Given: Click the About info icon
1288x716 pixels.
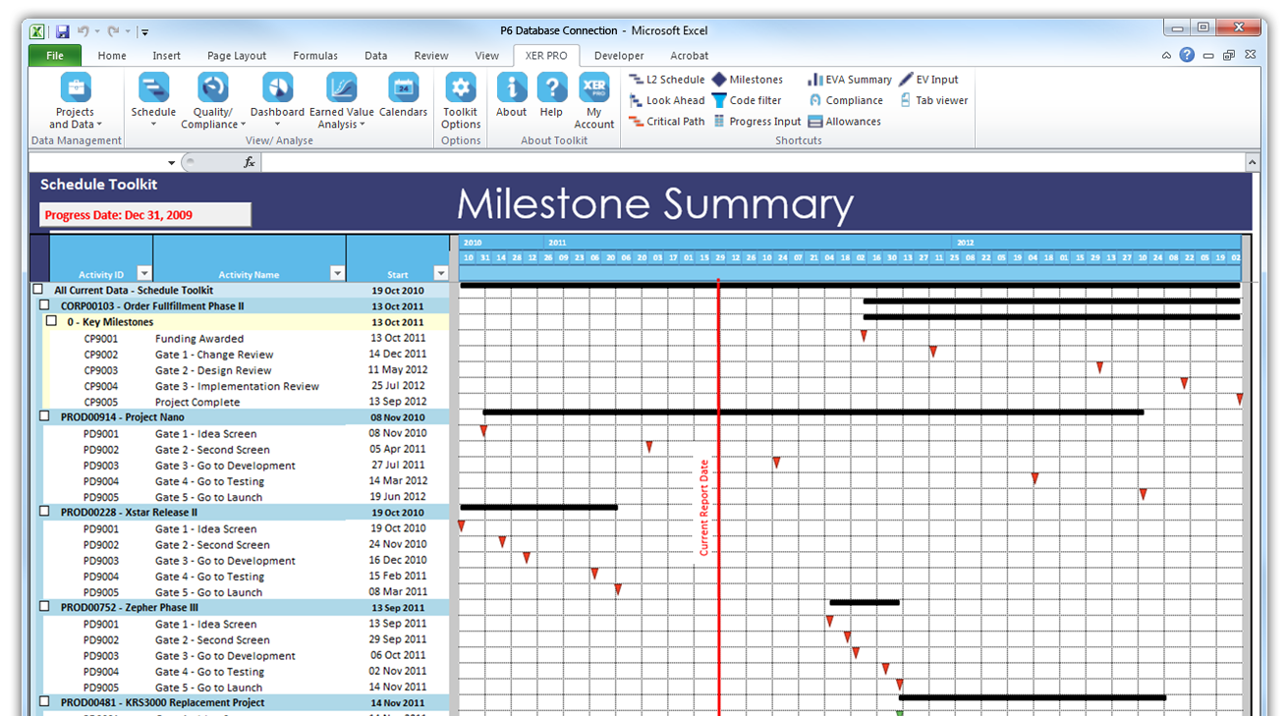Looking at the screenshot, I should (x=511, y=88).
